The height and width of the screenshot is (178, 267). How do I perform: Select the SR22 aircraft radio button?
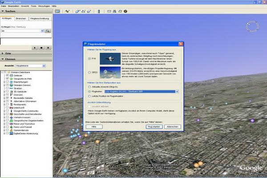(x=89, y=73)
